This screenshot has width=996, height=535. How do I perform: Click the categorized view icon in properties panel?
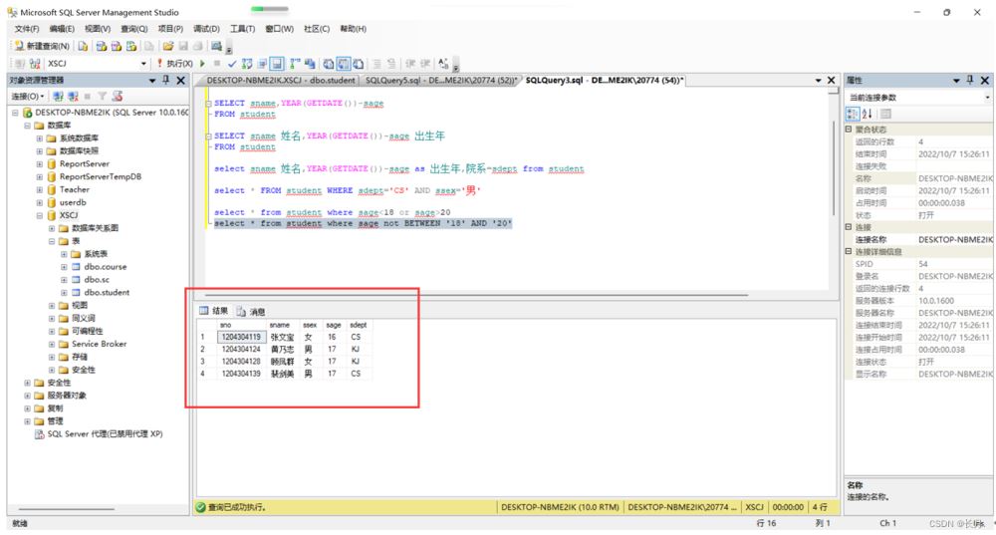(x=853, y=114)
